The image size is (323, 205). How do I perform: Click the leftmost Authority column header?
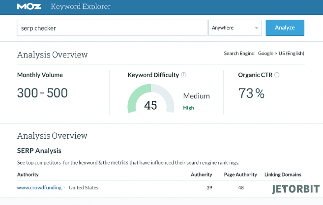coord(28,175)
